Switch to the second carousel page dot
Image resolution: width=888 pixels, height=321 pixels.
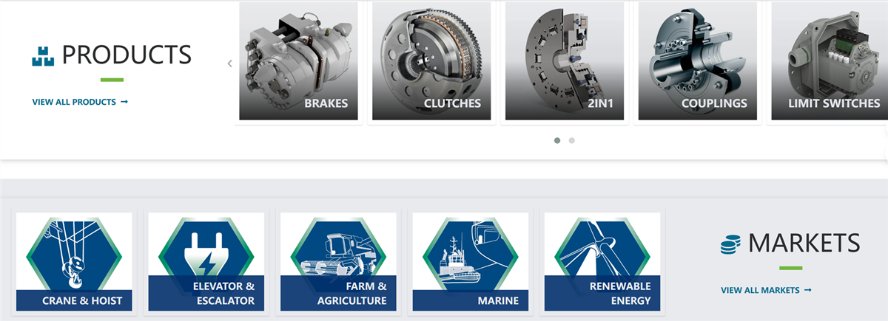click(572, 140)
